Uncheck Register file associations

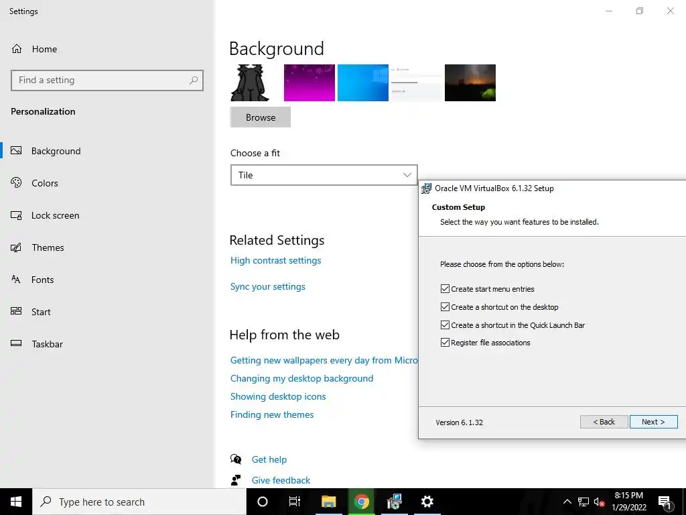coord(445,342)
